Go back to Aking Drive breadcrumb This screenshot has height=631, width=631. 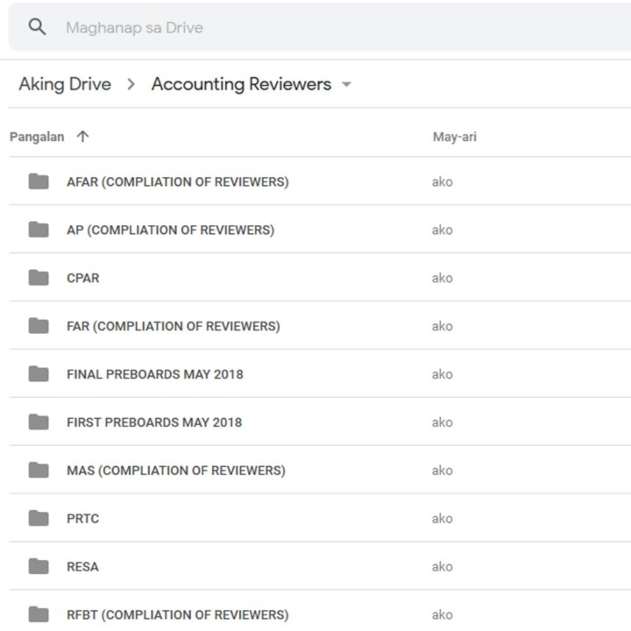(65, 84)
